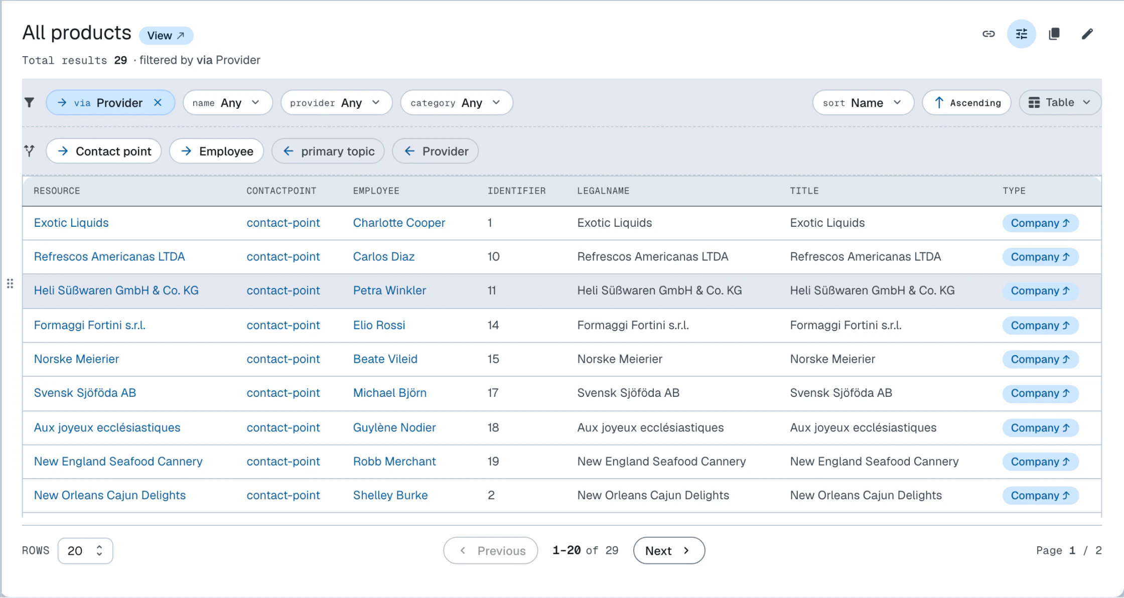
Task: Open contact-point link in Norske Meierier row
Action: (x=283, y=359)
